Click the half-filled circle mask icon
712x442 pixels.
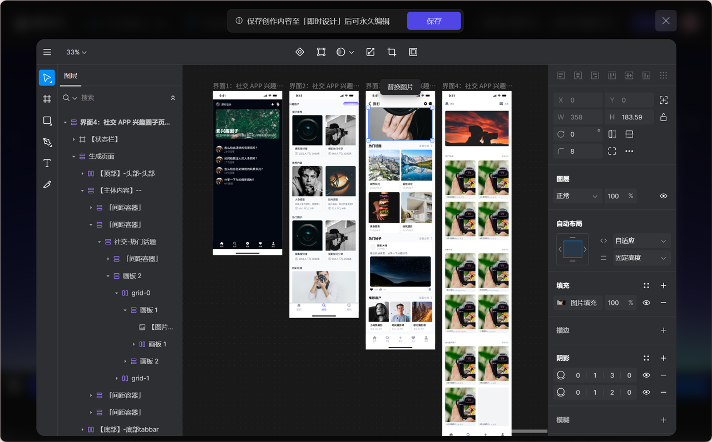(x=341, y=52)
